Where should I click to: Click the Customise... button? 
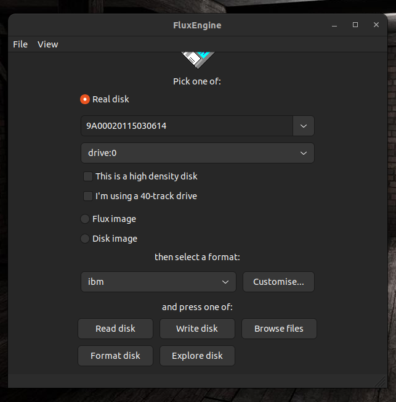pyautogui.click(x=278, y=282)
